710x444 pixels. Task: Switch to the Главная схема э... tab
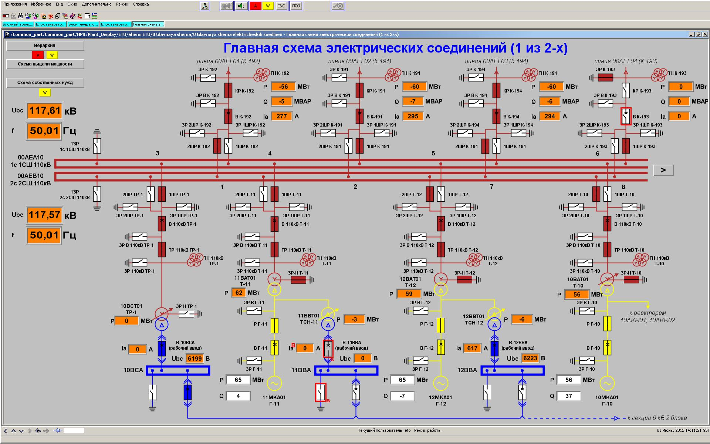148,24
